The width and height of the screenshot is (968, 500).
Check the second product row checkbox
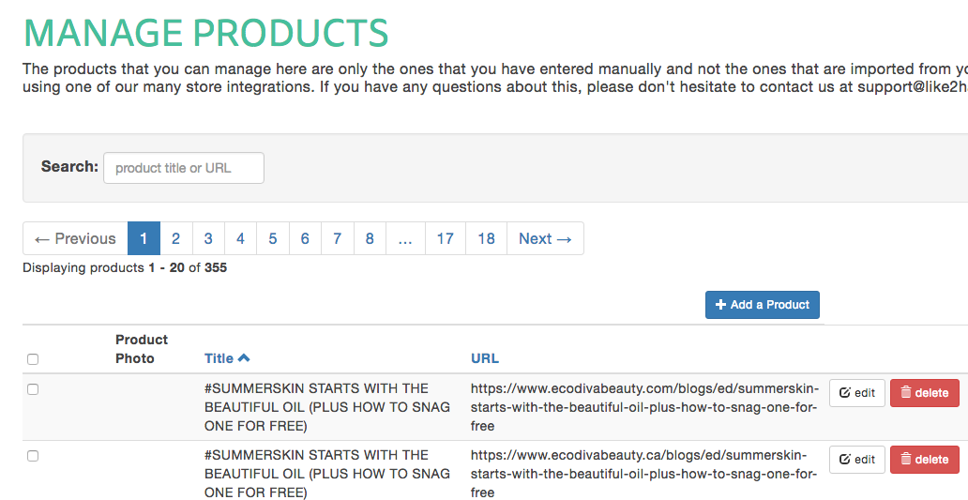33,456
